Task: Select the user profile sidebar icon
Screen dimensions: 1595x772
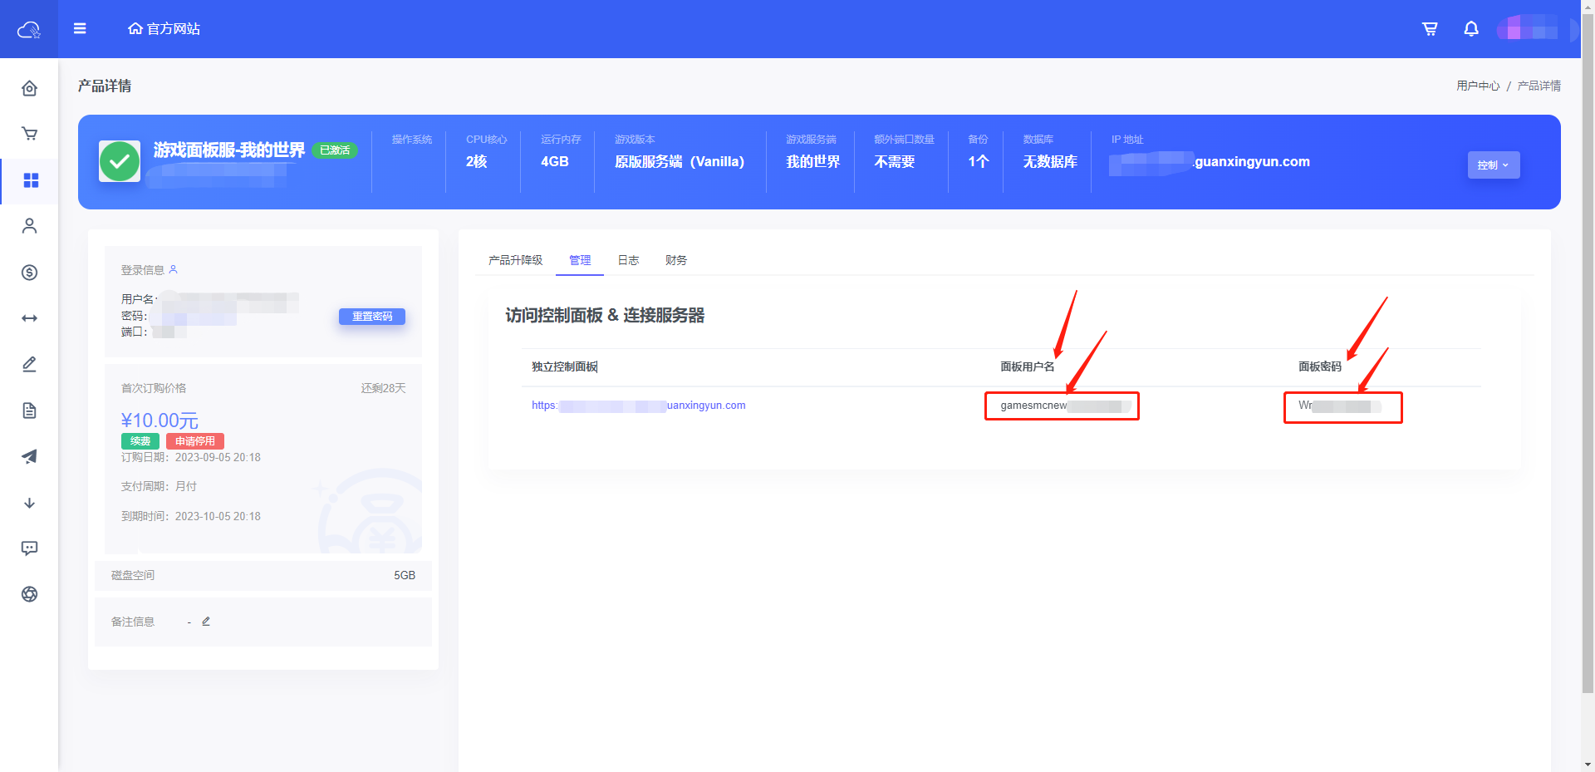Action: (30, 226)
